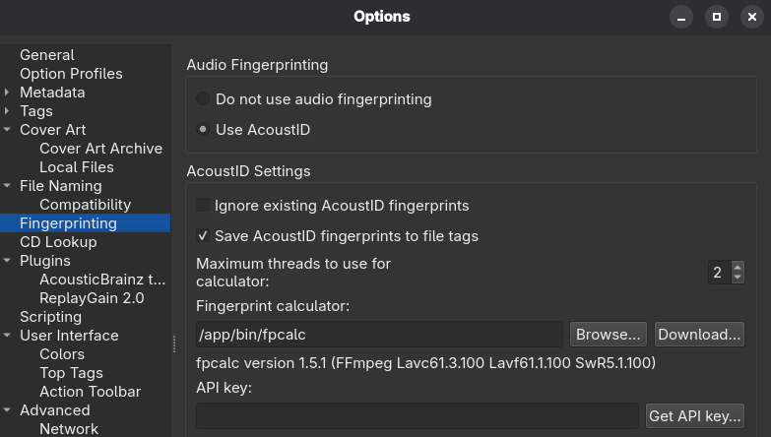
Task: Collapse the User Interface tree arrow
Action: (8, 336)
